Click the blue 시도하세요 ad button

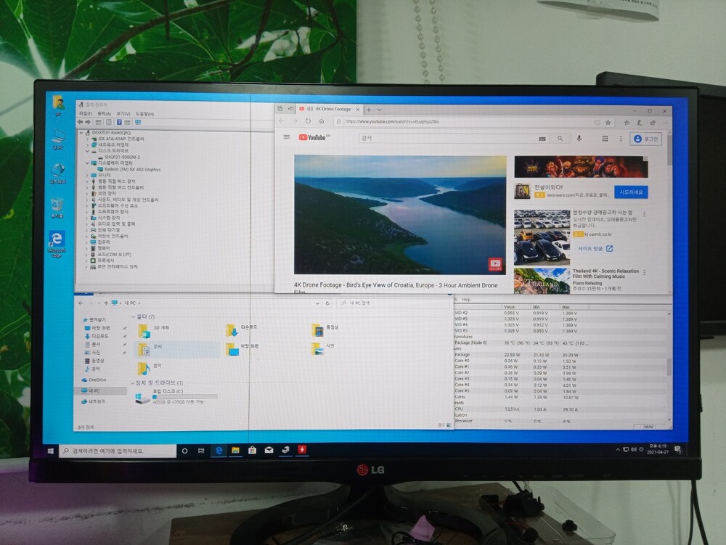[630, 192]
